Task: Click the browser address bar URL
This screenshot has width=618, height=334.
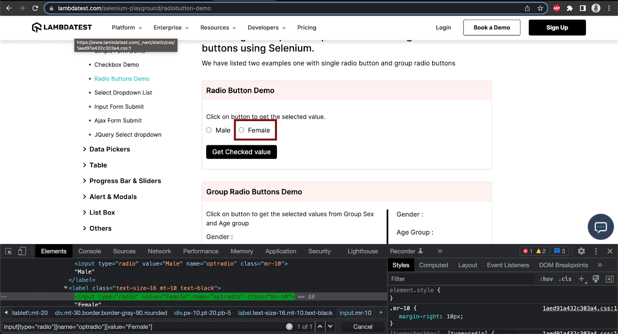Action: 134,8
